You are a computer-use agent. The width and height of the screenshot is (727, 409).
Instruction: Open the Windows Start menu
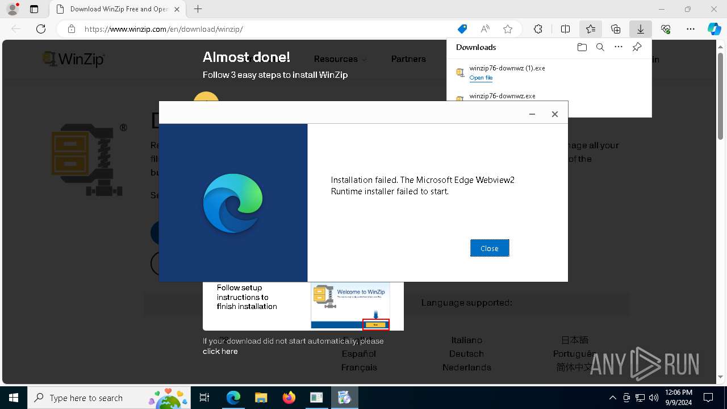(14, 398)
